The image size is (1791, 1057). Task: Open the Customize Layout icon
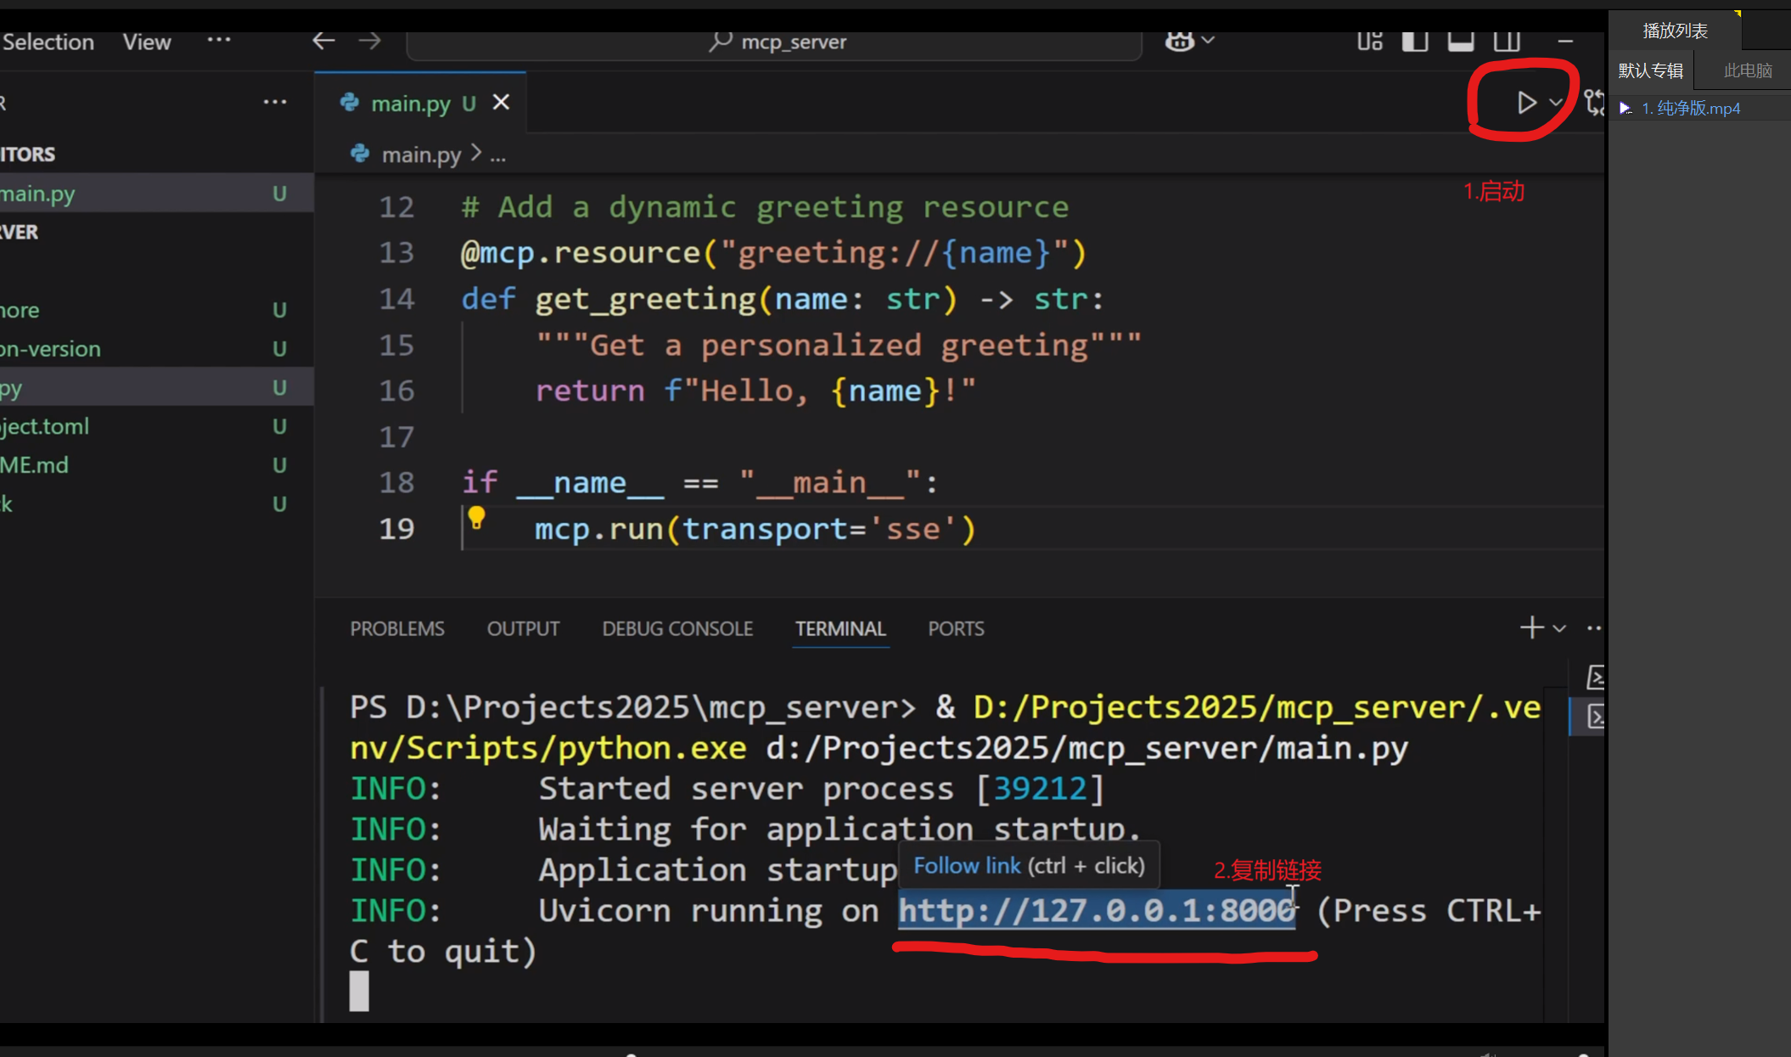tap(1369, 40)
